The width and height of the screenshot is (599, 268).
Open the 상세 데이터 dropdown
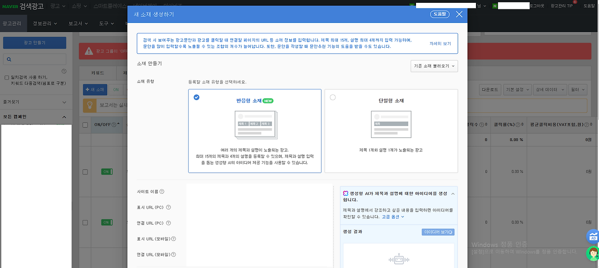(x=551, y=89)
